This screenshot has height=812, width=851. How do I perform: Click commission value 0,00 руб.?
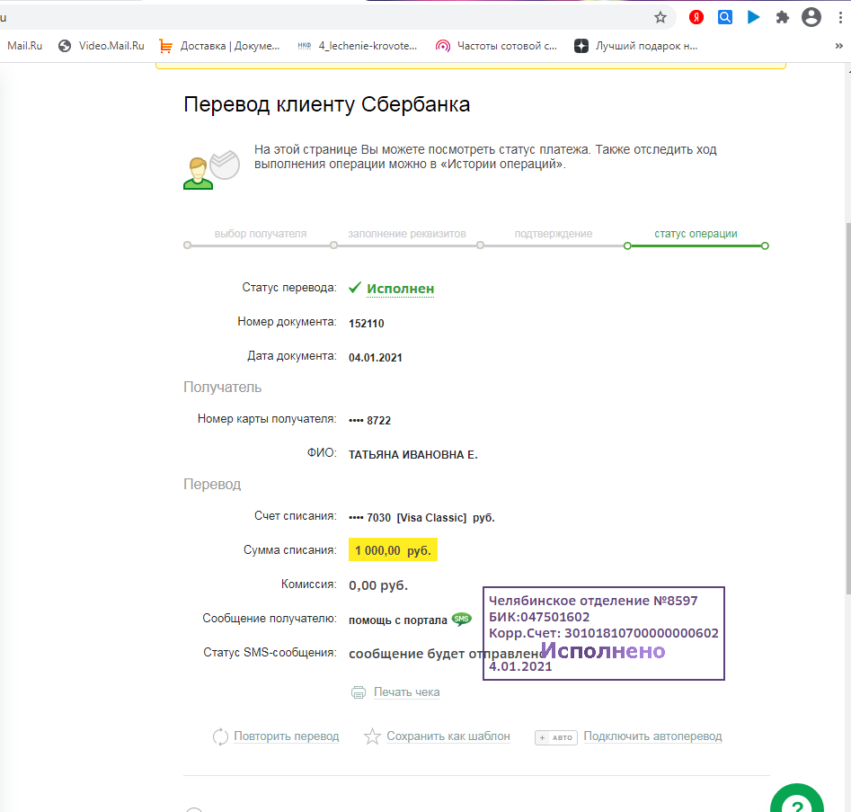point(378,585)
